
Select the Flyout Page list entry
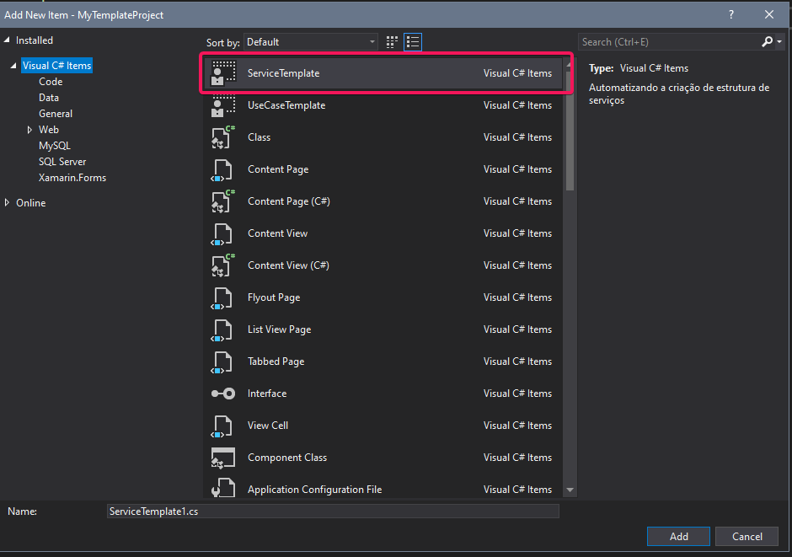pos(384,297)
